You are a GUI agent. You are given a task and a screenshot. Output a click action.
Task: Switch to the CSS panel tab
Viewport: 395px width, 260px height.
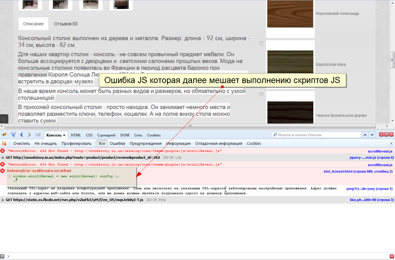(x=89, y=135)
